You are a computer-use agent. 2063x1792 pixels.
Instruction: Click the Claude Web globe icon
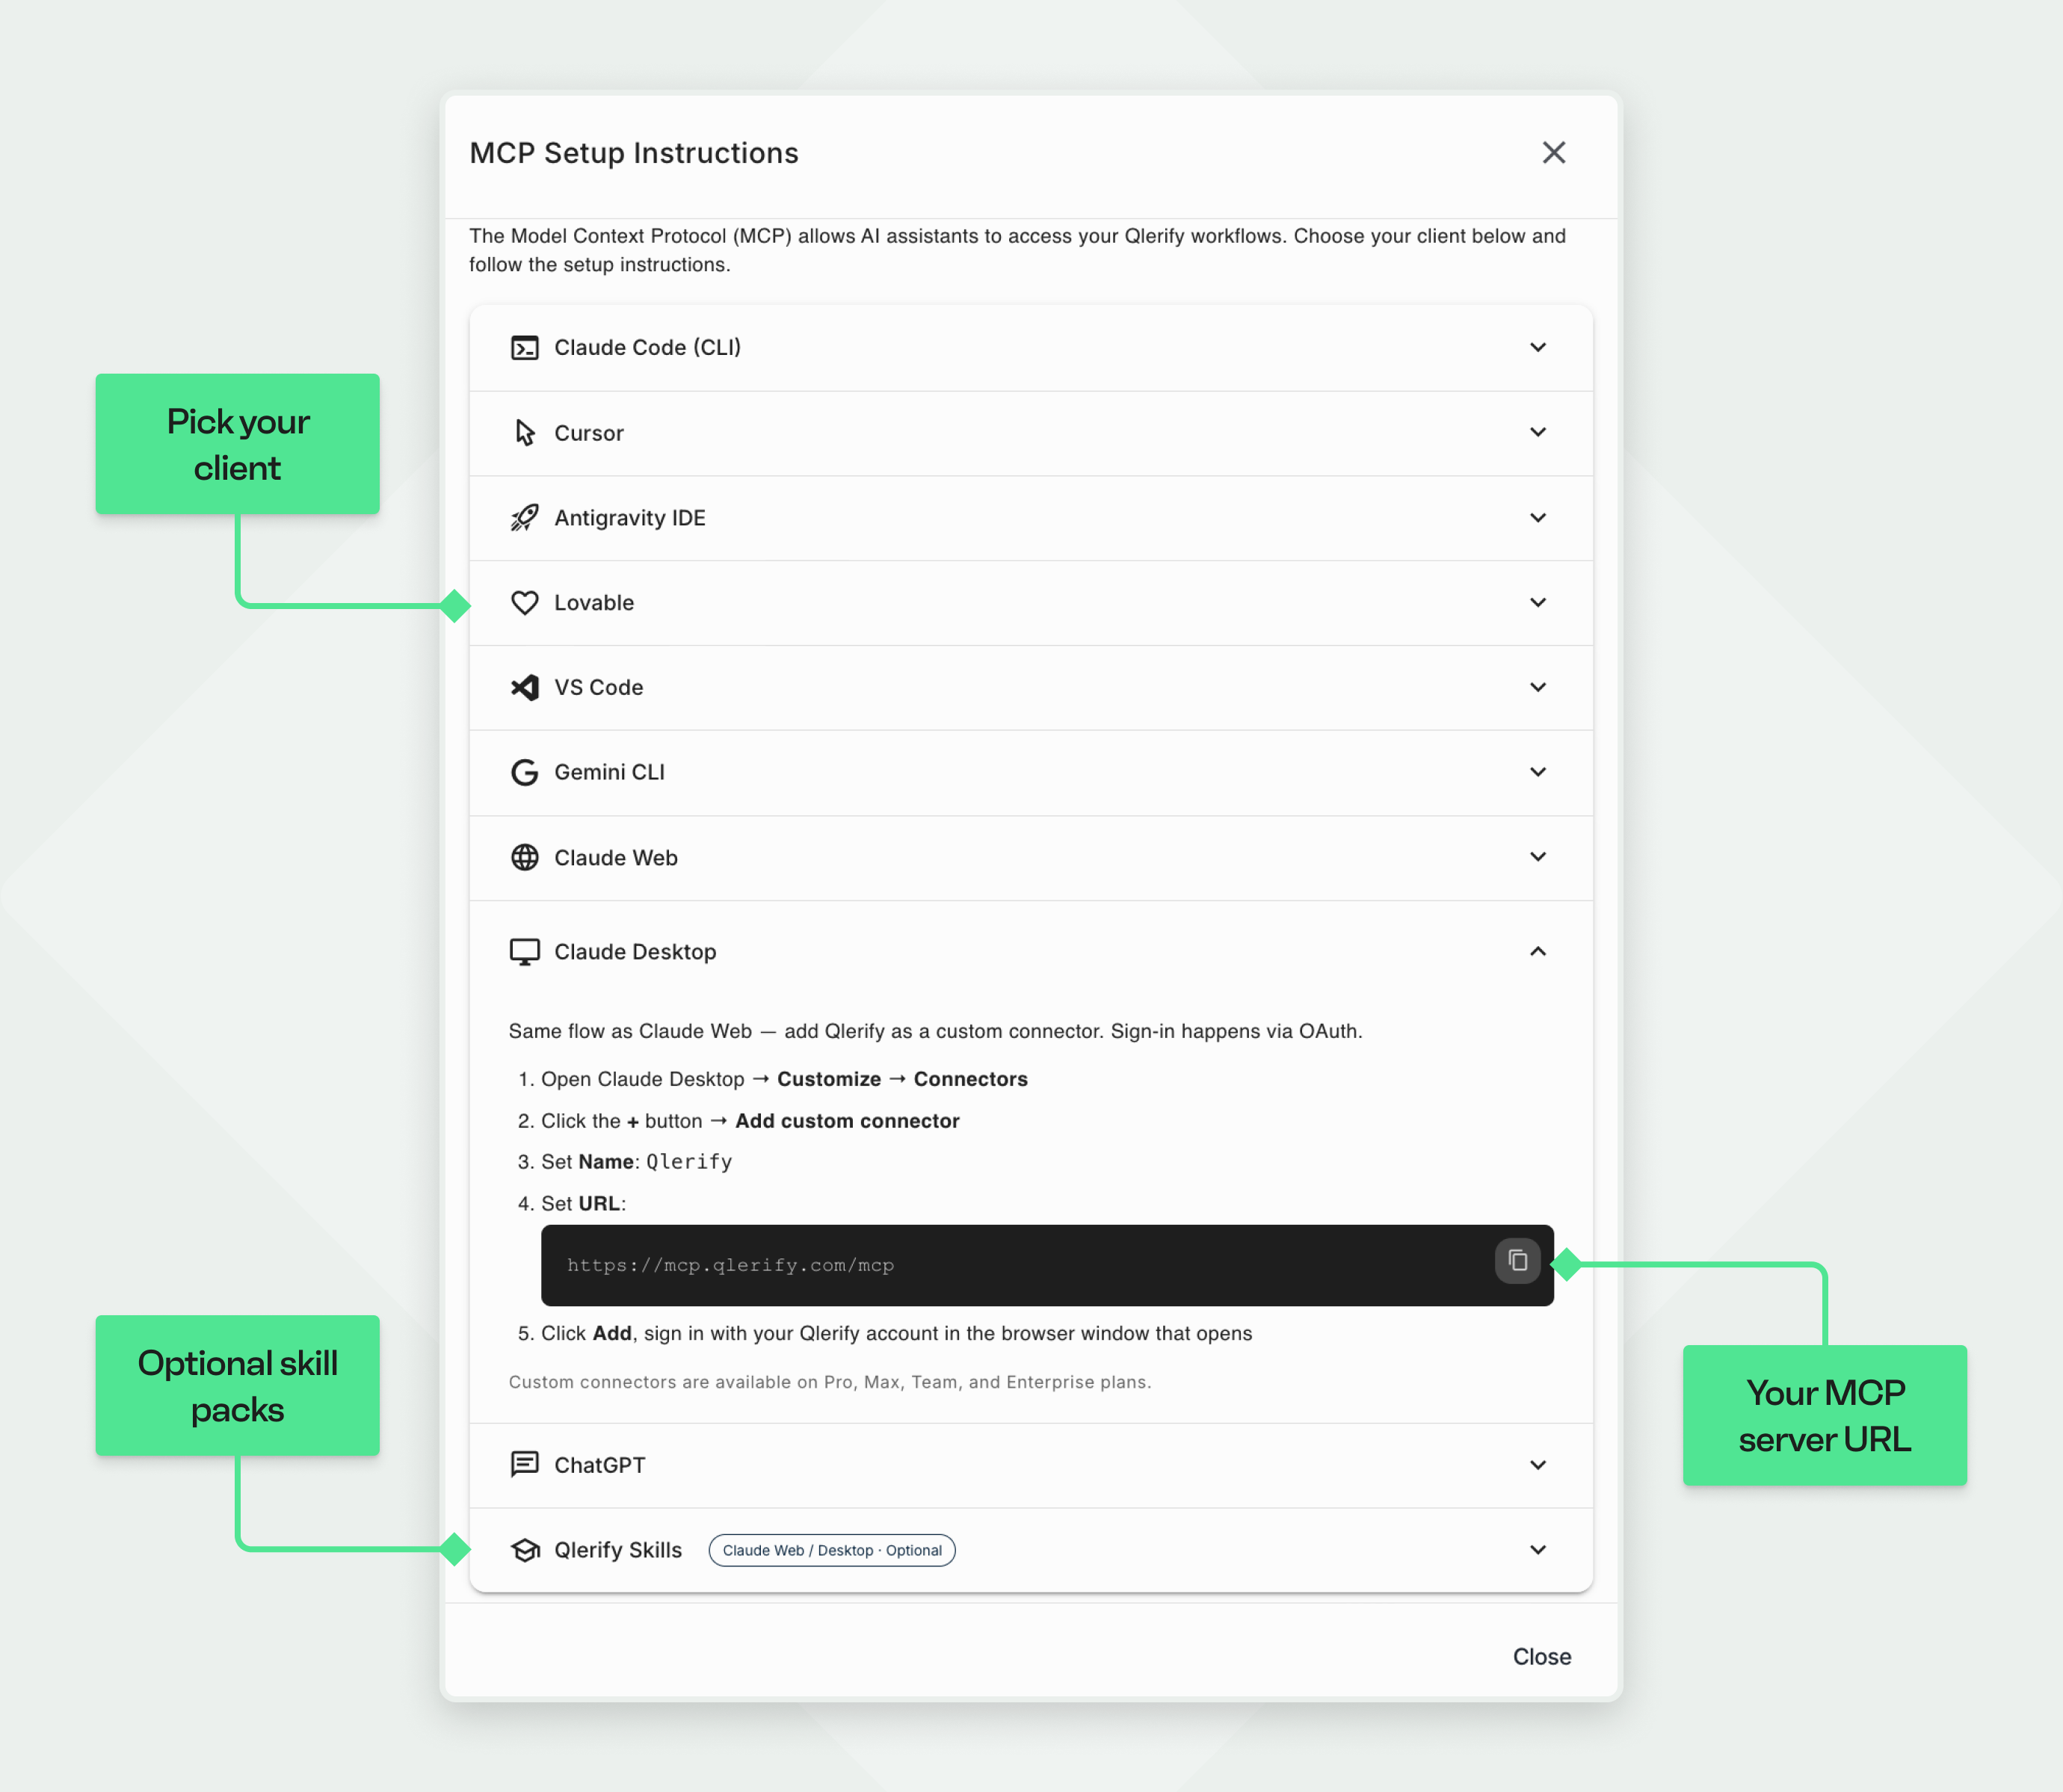[x=524, y=857]
